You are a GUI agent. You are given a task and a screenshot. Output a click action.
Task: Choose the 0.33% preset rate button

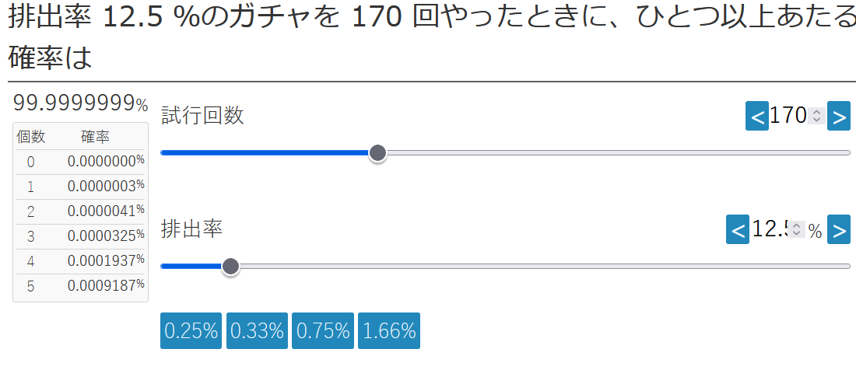[257, 331]
